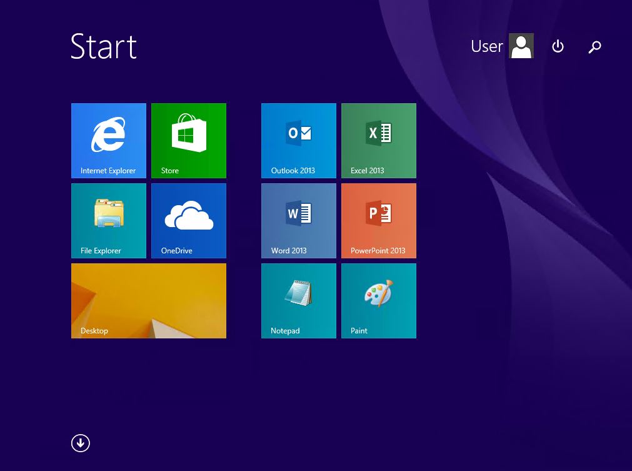This screenshot has height=471, width=632.
Task: Open the Desktop wallpaper tile
Action: pos(148,300)
